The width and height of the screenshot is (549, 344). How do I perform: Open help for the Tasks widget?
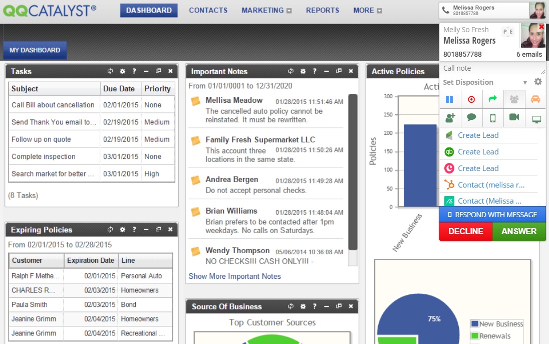[x=134, y=71]
